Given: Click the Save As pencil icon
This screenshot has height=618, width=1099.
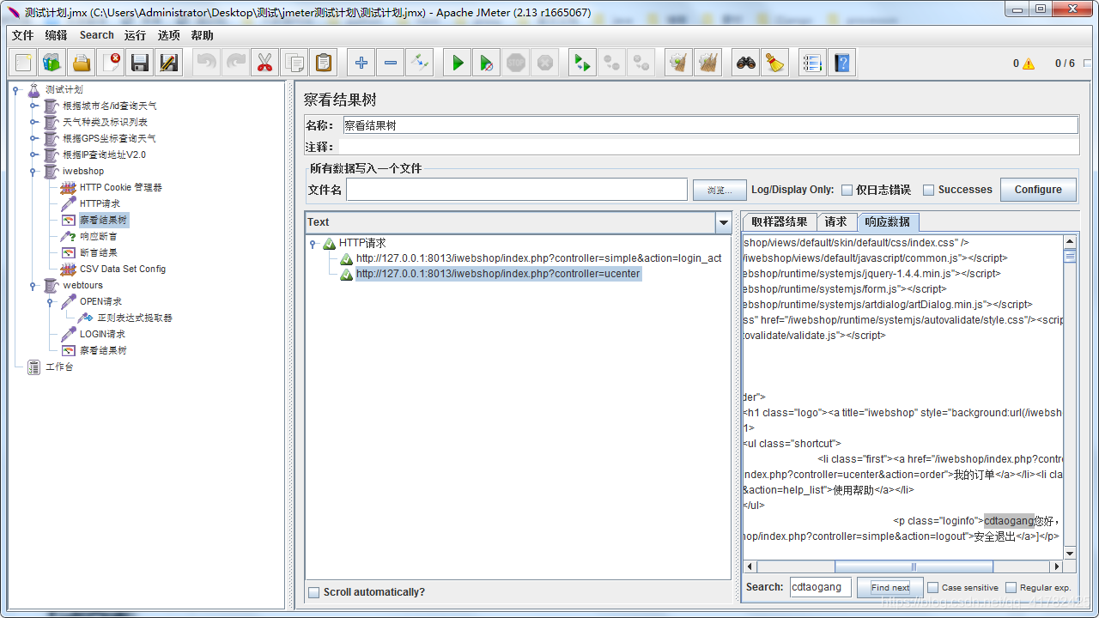Looking at the screenshot, I should point(169,63).
